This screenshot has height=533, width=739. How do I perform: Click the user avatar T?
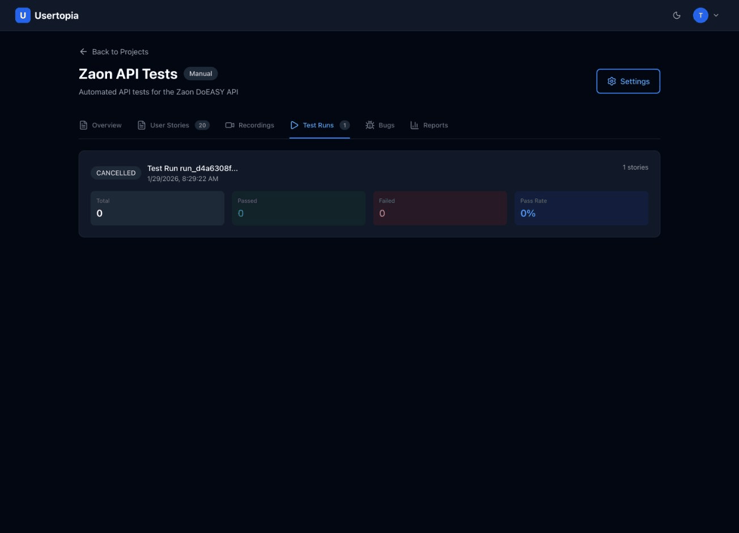coord(700,15)
